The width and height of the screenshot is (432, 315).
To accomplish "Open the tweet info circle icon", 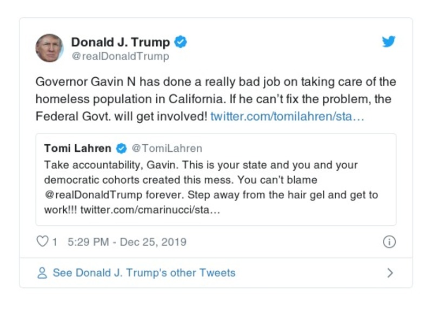I will pos(389,242).
